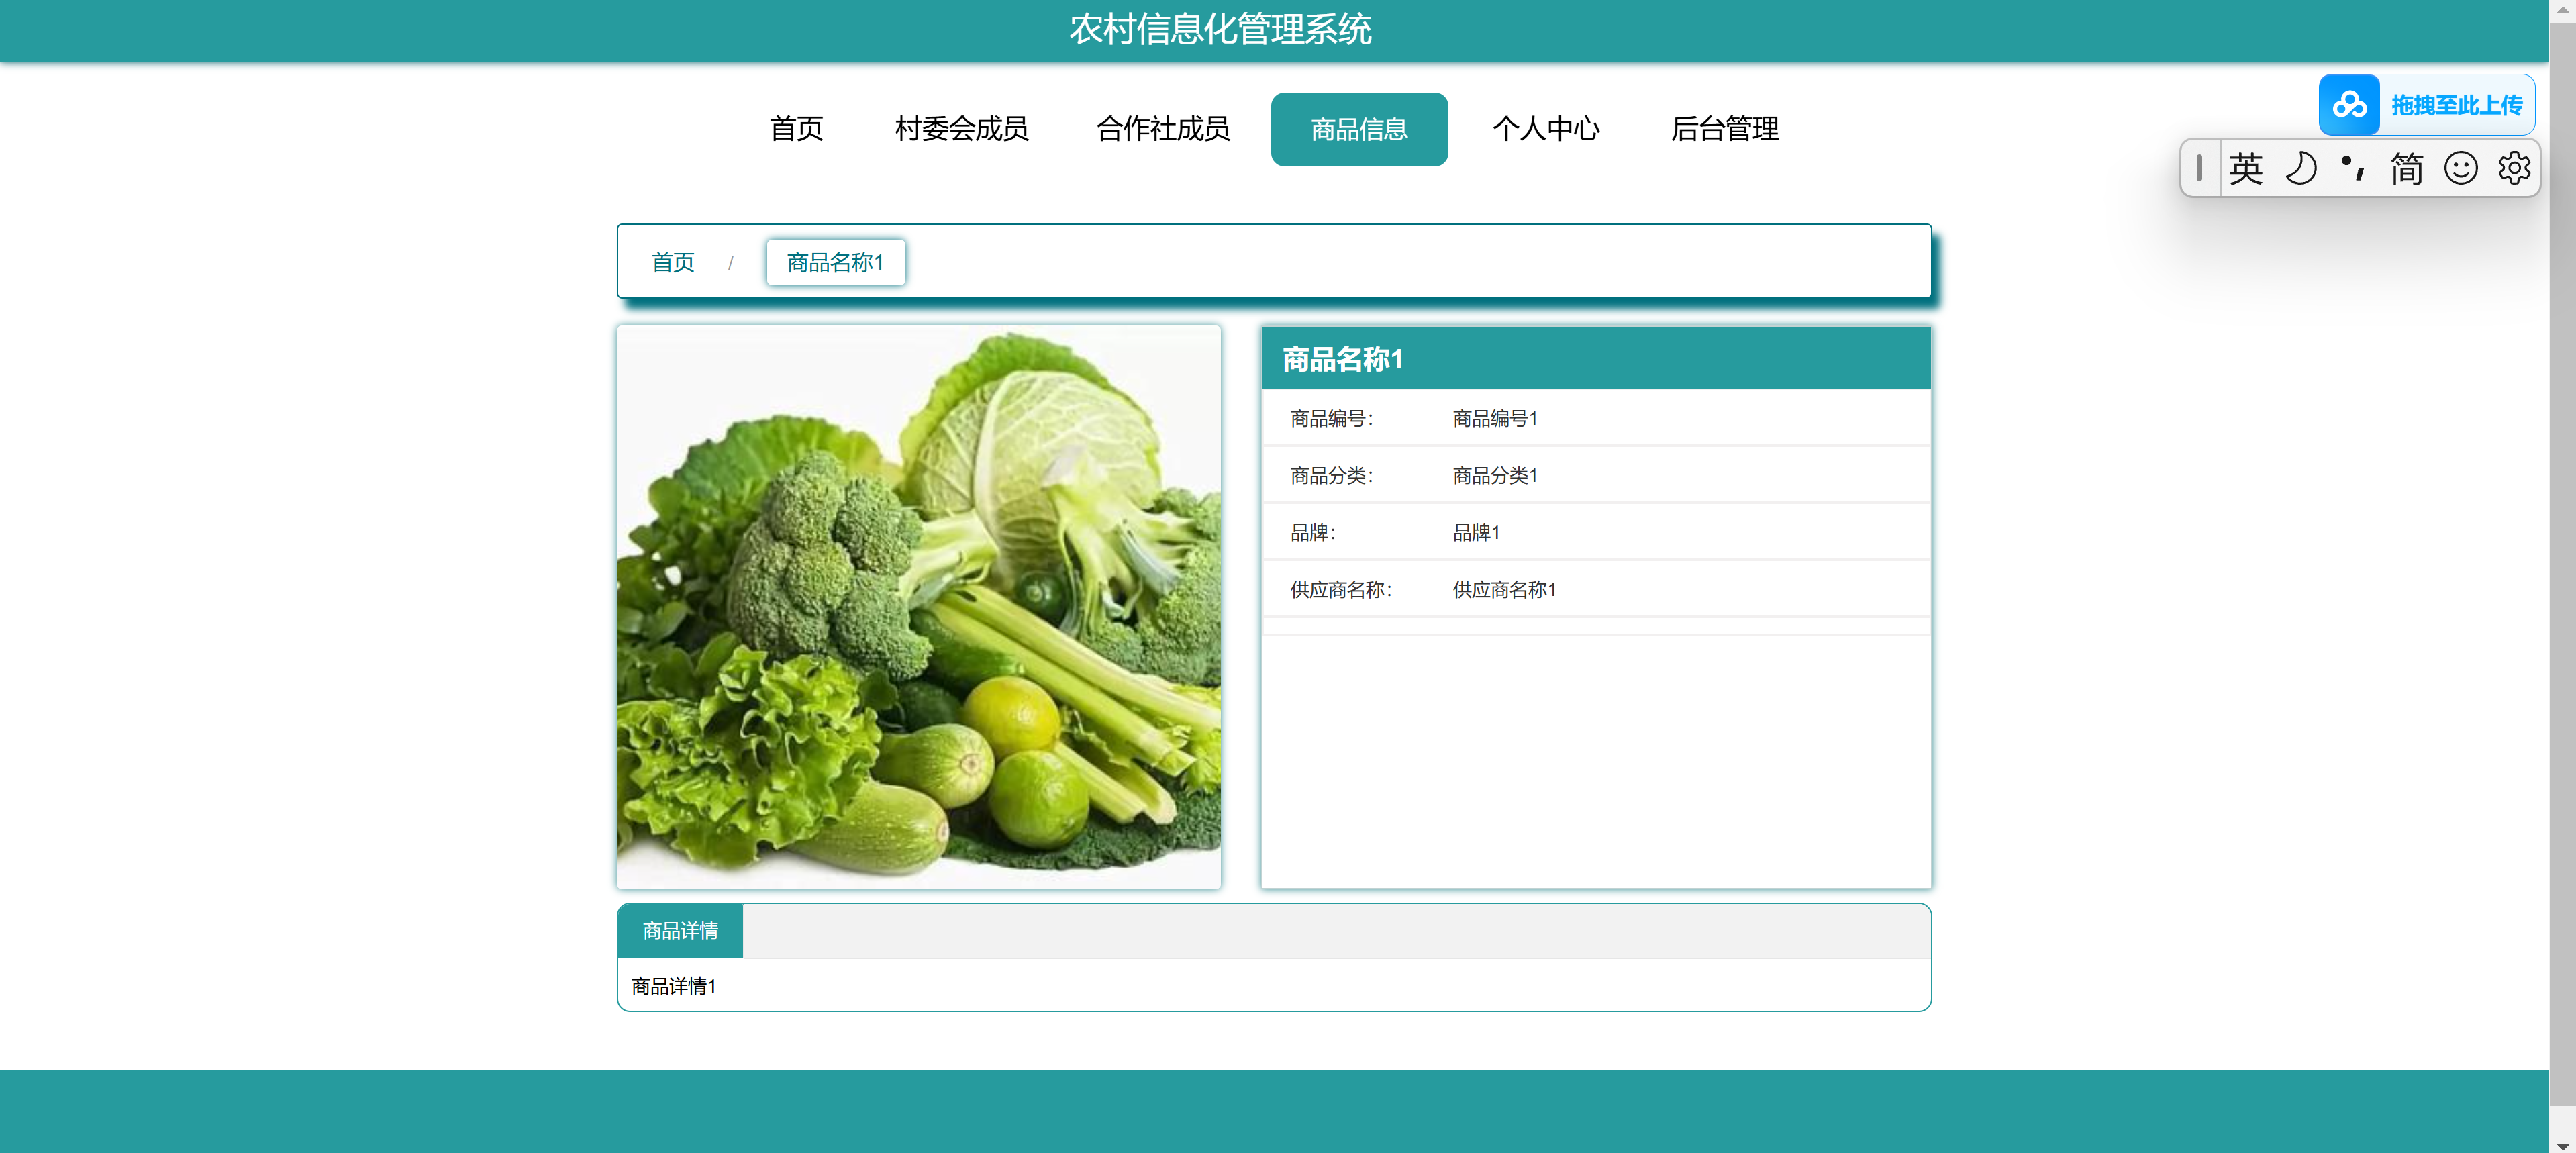Click the scrollbar down arrow

click(x=2562, y=1145)
